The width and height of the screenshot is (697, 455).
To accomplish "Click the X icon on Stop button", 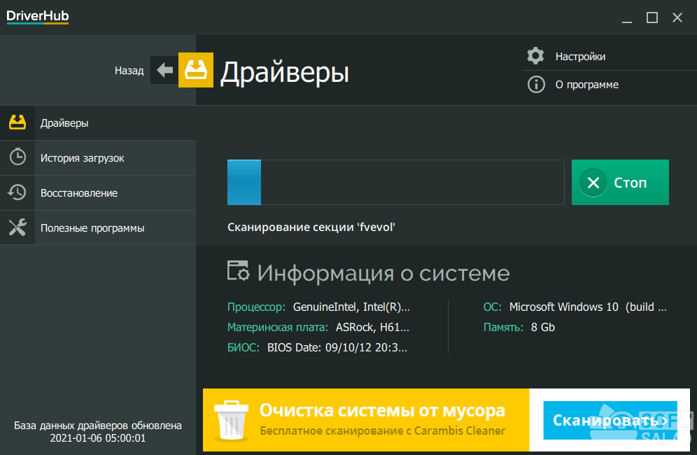I will pyautogui.click(x=593, y=183).
